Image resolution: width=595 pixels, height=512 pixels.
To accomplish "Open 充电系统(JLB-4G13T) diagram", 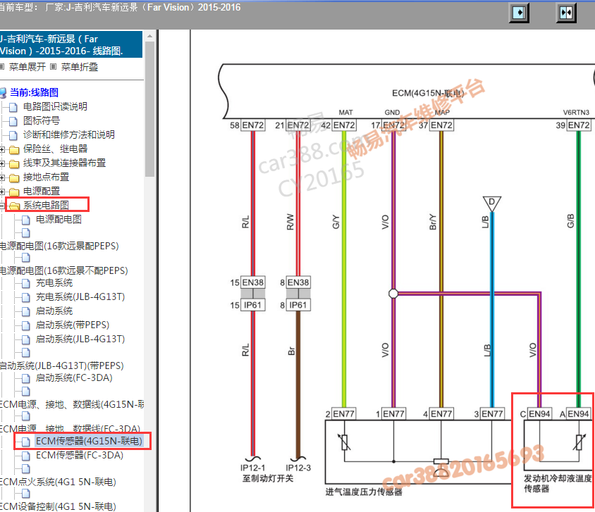I will 80,296.
